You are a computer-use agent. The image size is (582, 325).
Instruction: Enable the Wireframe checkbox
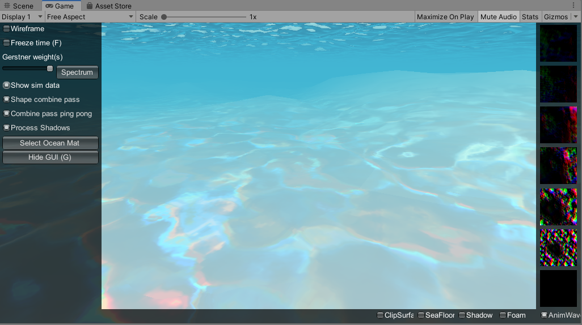[6, 28]
